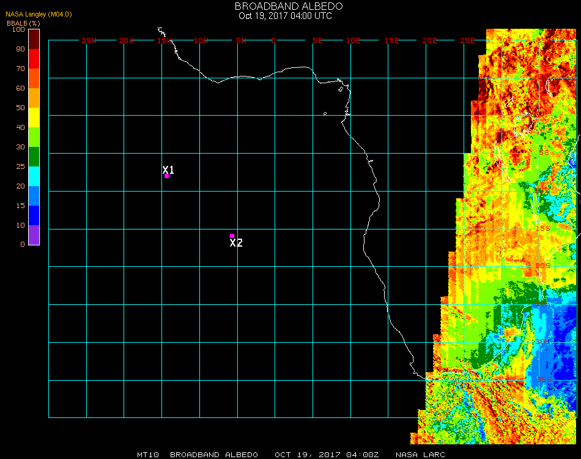
Task: Click the colorbar value label 10
Action: click(20, 225)
